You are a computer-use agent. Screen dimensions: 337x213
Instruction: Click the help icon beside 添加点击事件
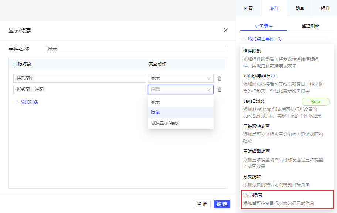(x=279, y=39)
